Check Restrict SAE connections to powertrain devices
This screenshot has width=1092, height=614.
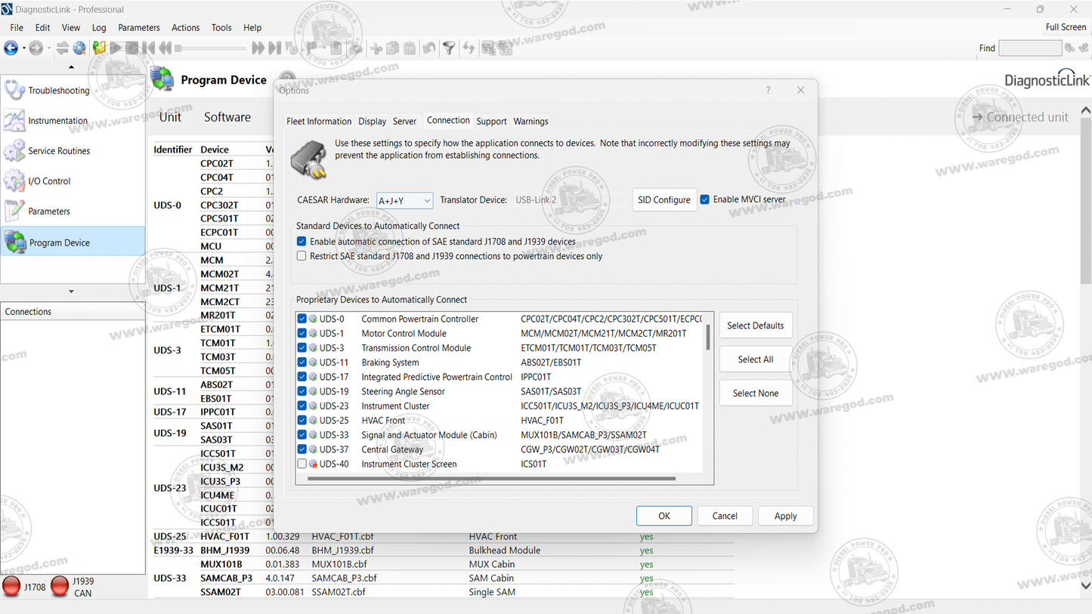(302, 256)
